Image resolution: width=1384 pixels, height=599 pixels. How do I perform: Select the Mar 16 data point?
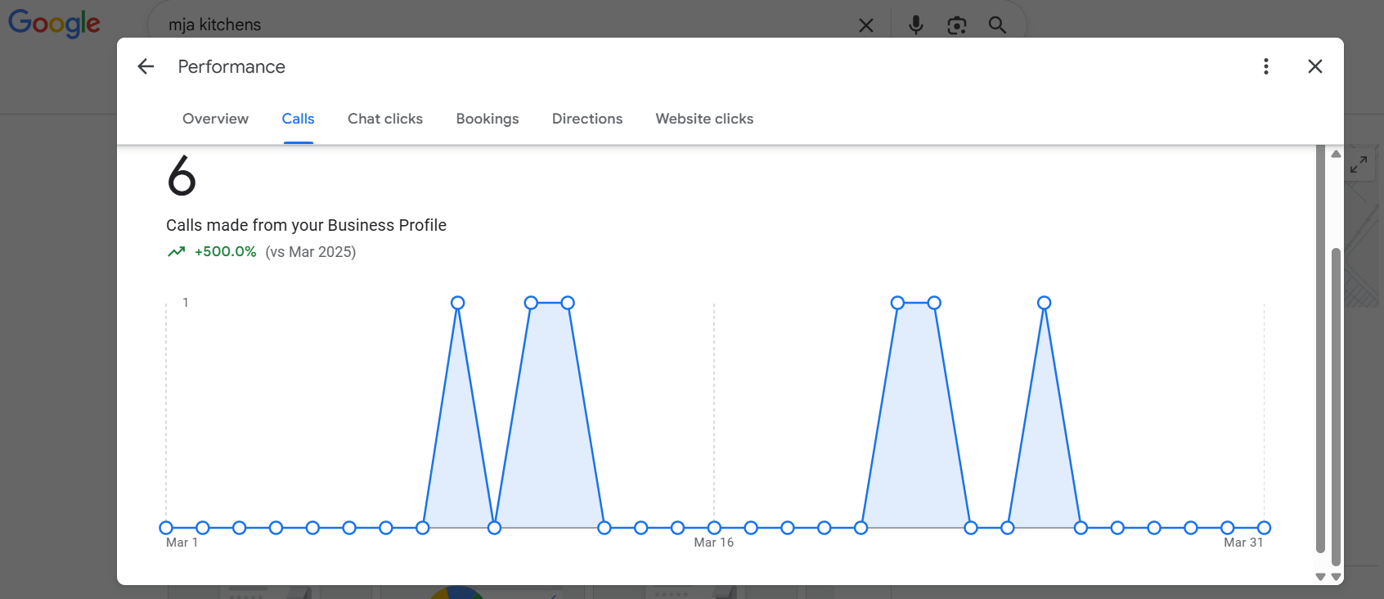click(714, 528)
